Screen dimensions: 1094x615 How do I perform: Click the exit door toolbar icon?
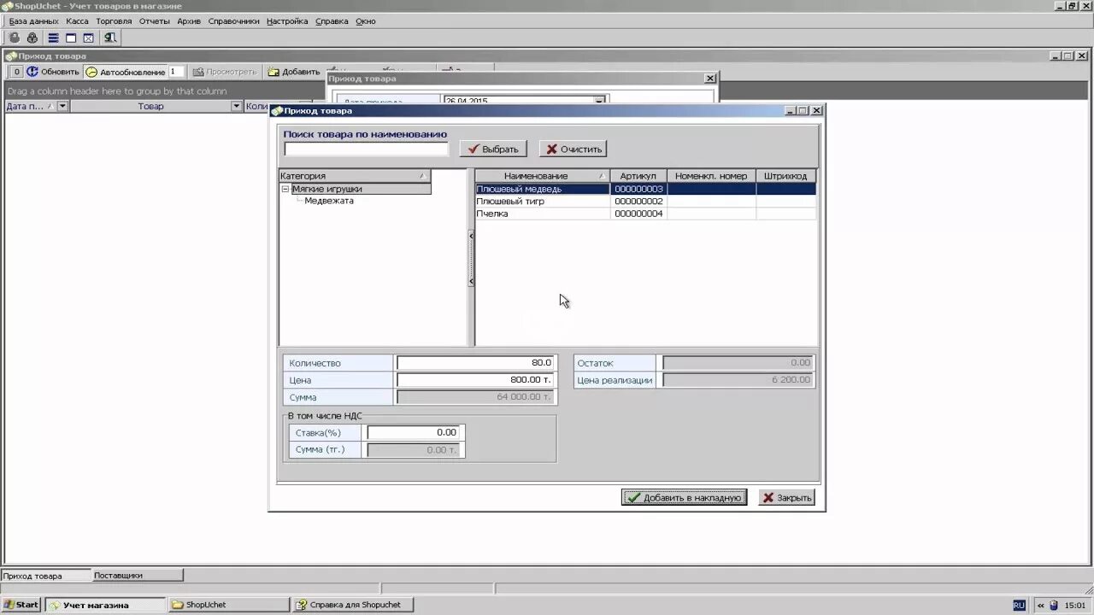tap(110, 38)
